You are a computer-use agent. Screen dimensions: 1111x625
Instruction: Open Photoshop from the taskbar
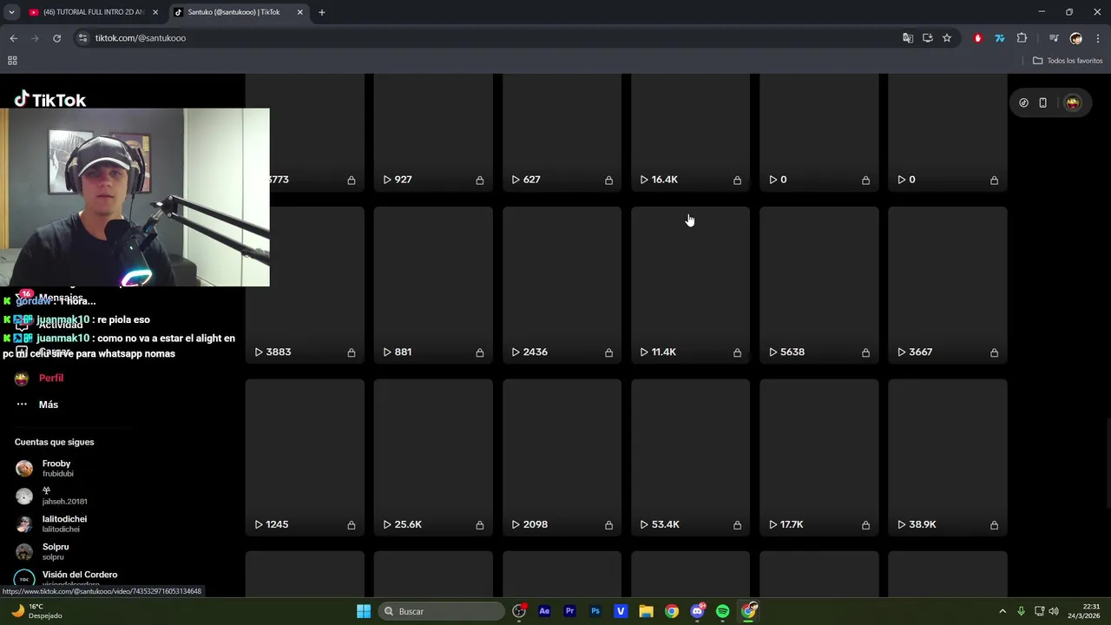point(595,611)
